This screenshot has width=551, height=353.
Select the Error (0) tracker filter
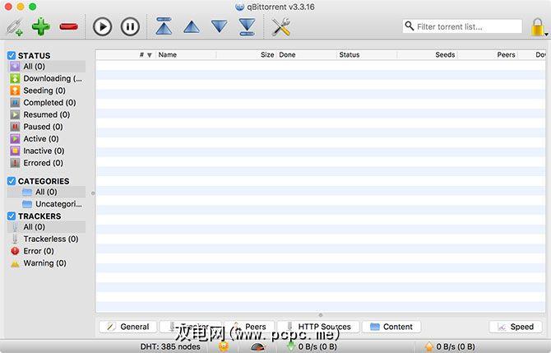coord(46,251)
